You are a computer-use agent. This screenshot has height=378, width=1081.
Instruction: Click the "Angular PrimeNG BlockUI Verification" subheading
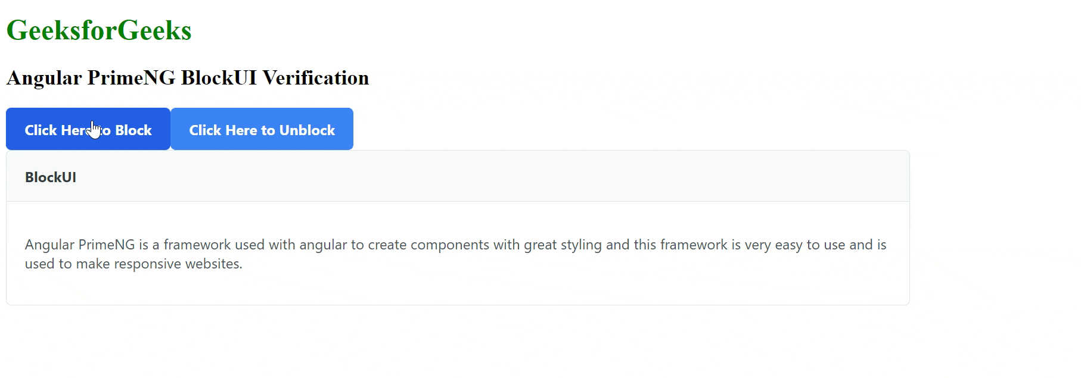[187, 78]
